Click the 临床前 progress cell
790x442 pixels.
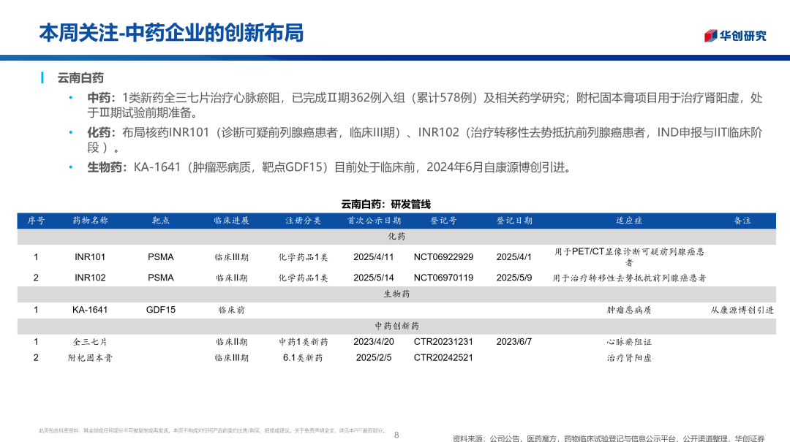pyautogui.click(x=231, y=310)
